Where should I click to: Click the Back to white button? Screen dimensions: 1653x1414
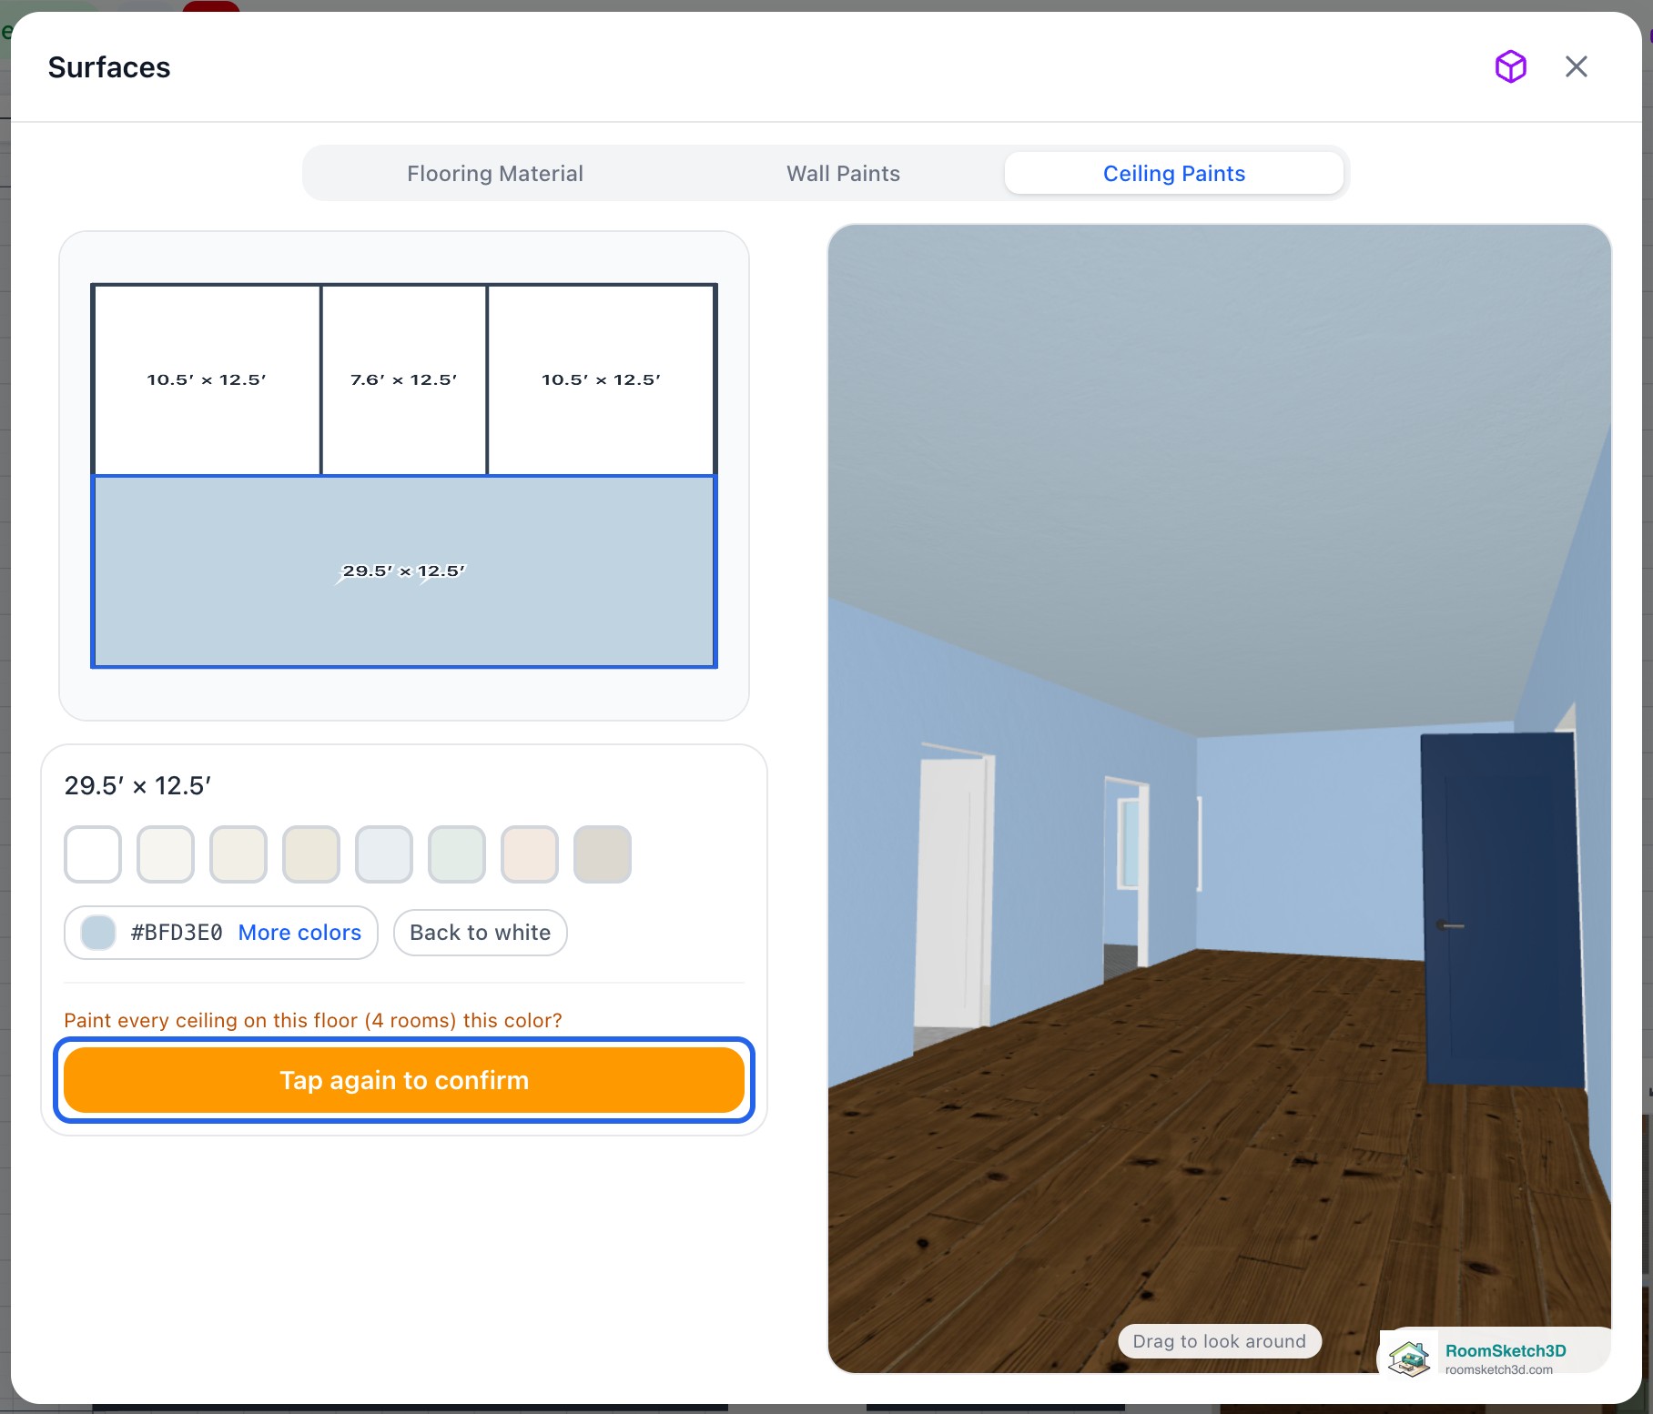point(481,933)
